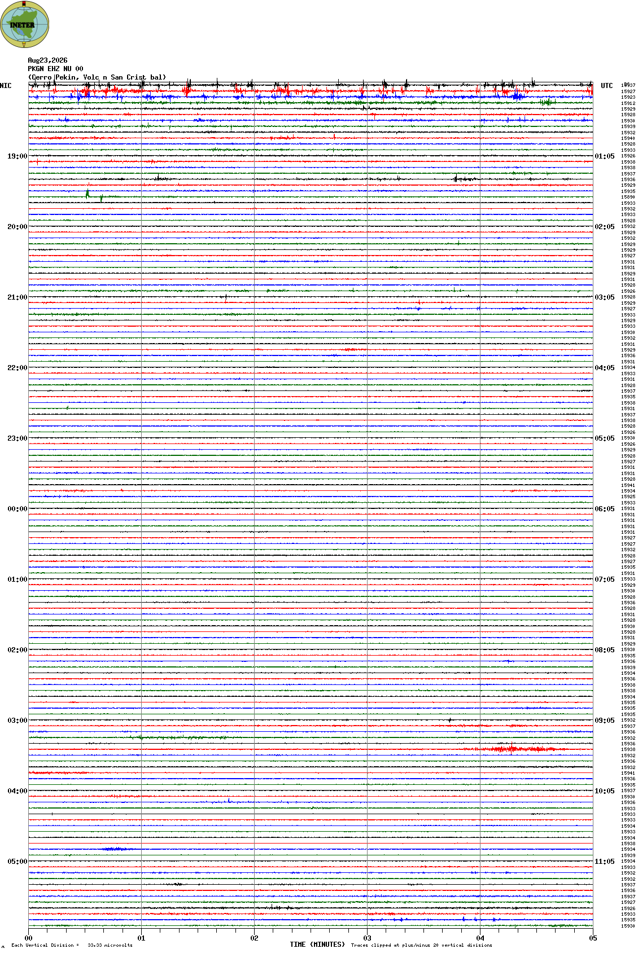
Task: Click the UTC time header
Action: pyautogui.click(x=607, y=86)
